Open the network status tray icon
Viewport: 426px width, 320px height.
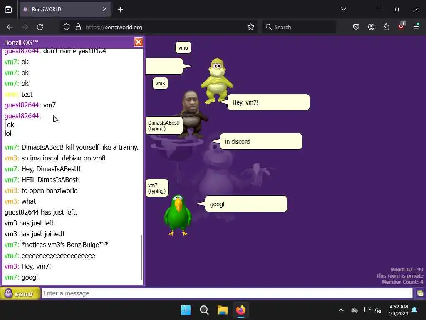click(367, 310)
